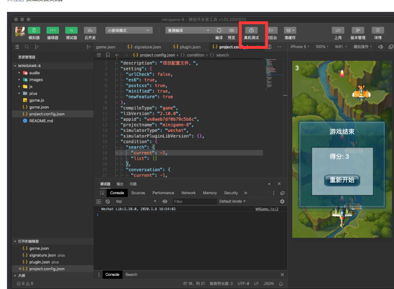
Task: Collapse the sidebar panel icon
Action: pyautogui.click(x=89, y=47)
